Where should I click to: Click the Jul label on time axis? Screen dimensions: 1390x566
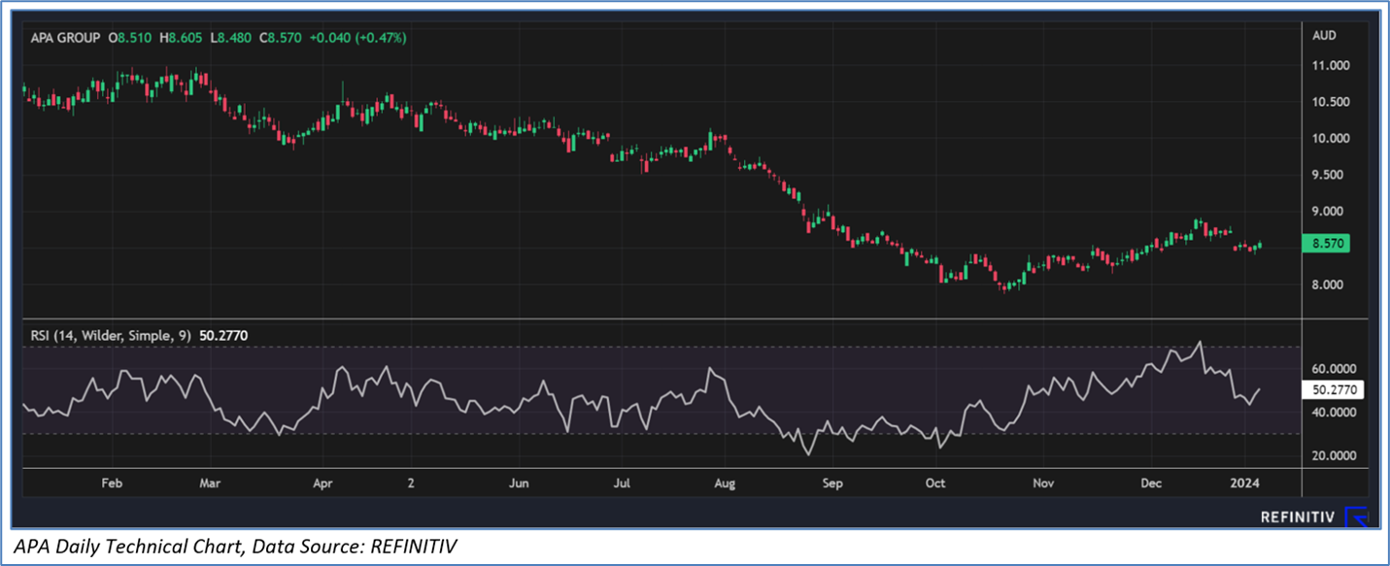623,483
